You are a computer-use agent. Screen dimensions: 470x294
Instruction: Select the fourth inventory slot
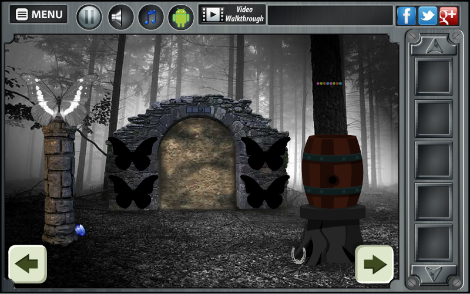click(434, 201)
